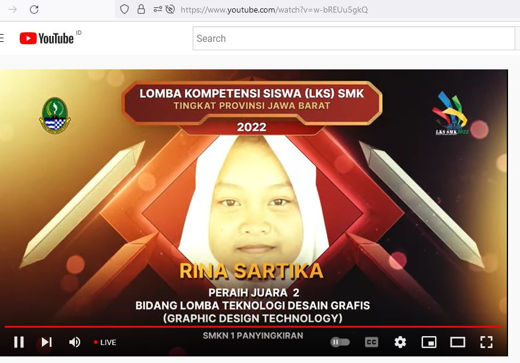The height and width of the screenshot is (363, 520).
Task: Pause the video playback
Action: point(19,342)
